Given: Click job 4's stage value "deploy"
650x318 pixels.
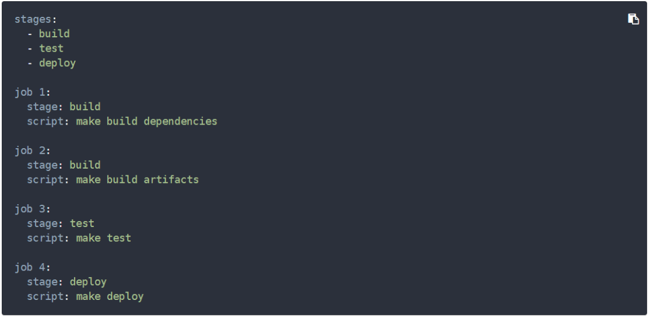Looking at the screenshot, I should (88, 282).
